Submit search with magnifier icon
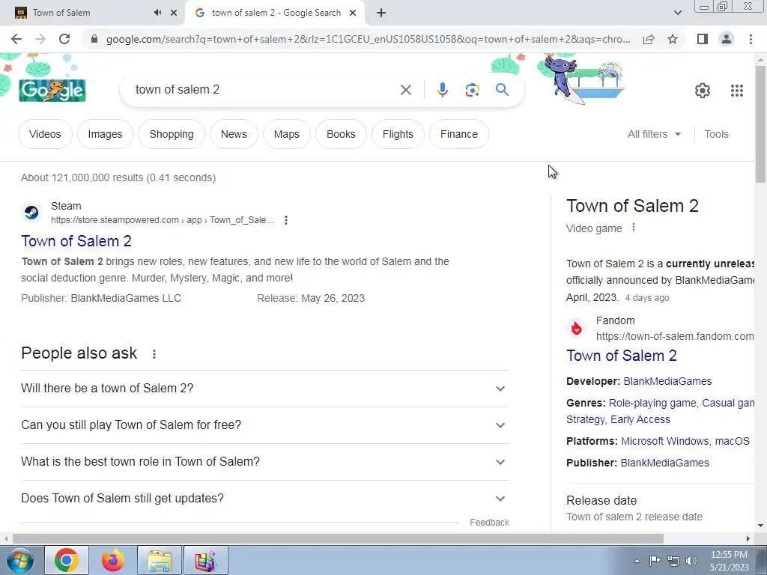This screenshot has height=575, width=767. click(502, 90)
